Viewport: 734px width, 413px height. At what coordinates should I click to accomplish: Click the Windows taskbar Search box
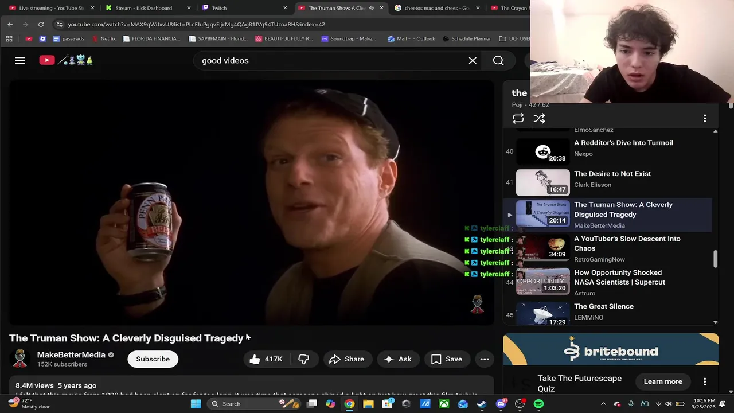coord(254,404)
